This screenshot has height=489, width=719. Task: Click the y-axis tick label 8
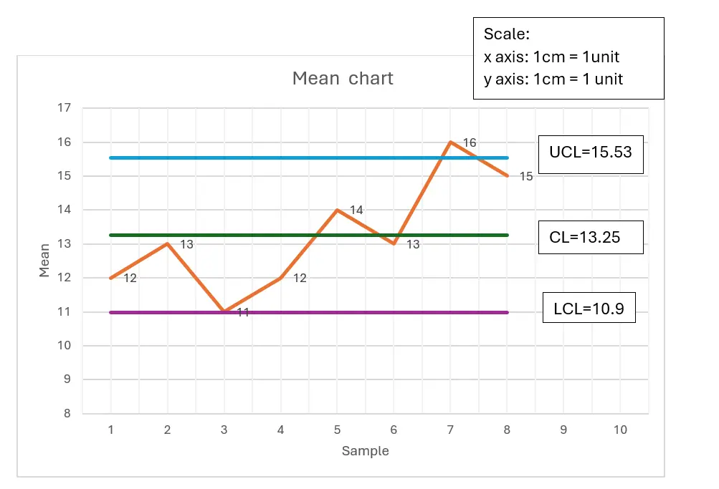click(67, 414)
